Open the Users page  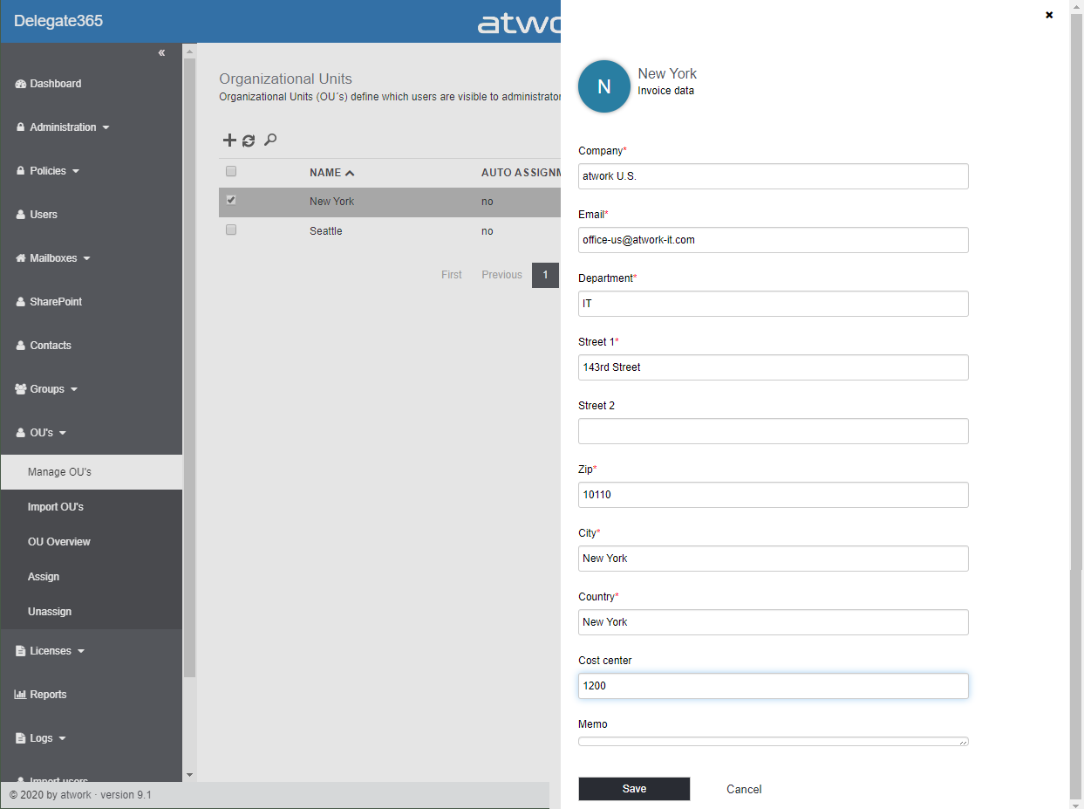click(x=44, y=215)
